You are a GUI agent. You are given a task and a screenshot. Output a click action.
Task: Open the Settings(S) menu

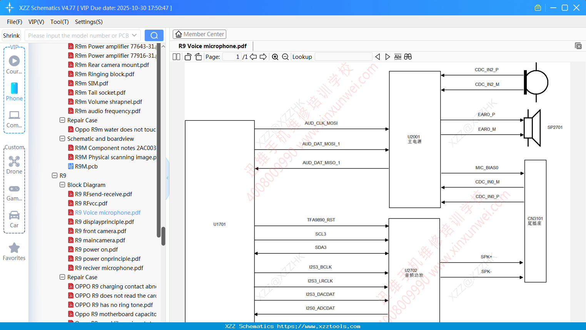89,22
